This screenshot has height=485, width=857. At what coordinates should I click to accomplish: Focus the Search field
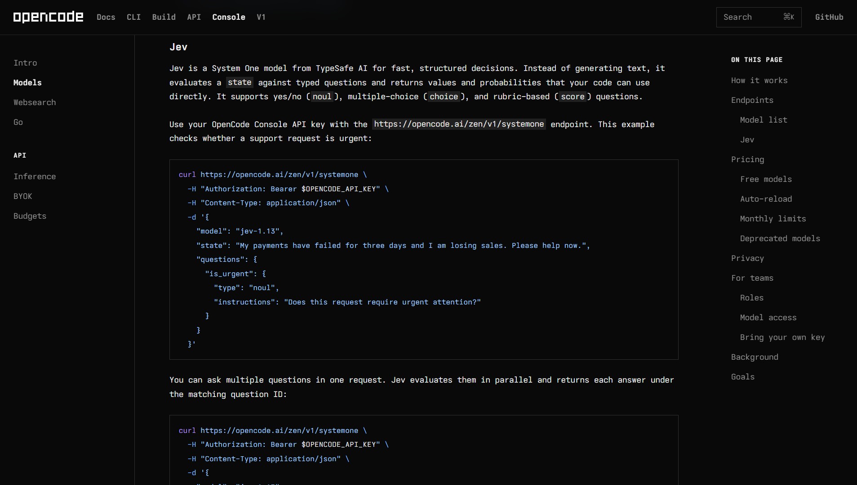(x=759, y=17)
